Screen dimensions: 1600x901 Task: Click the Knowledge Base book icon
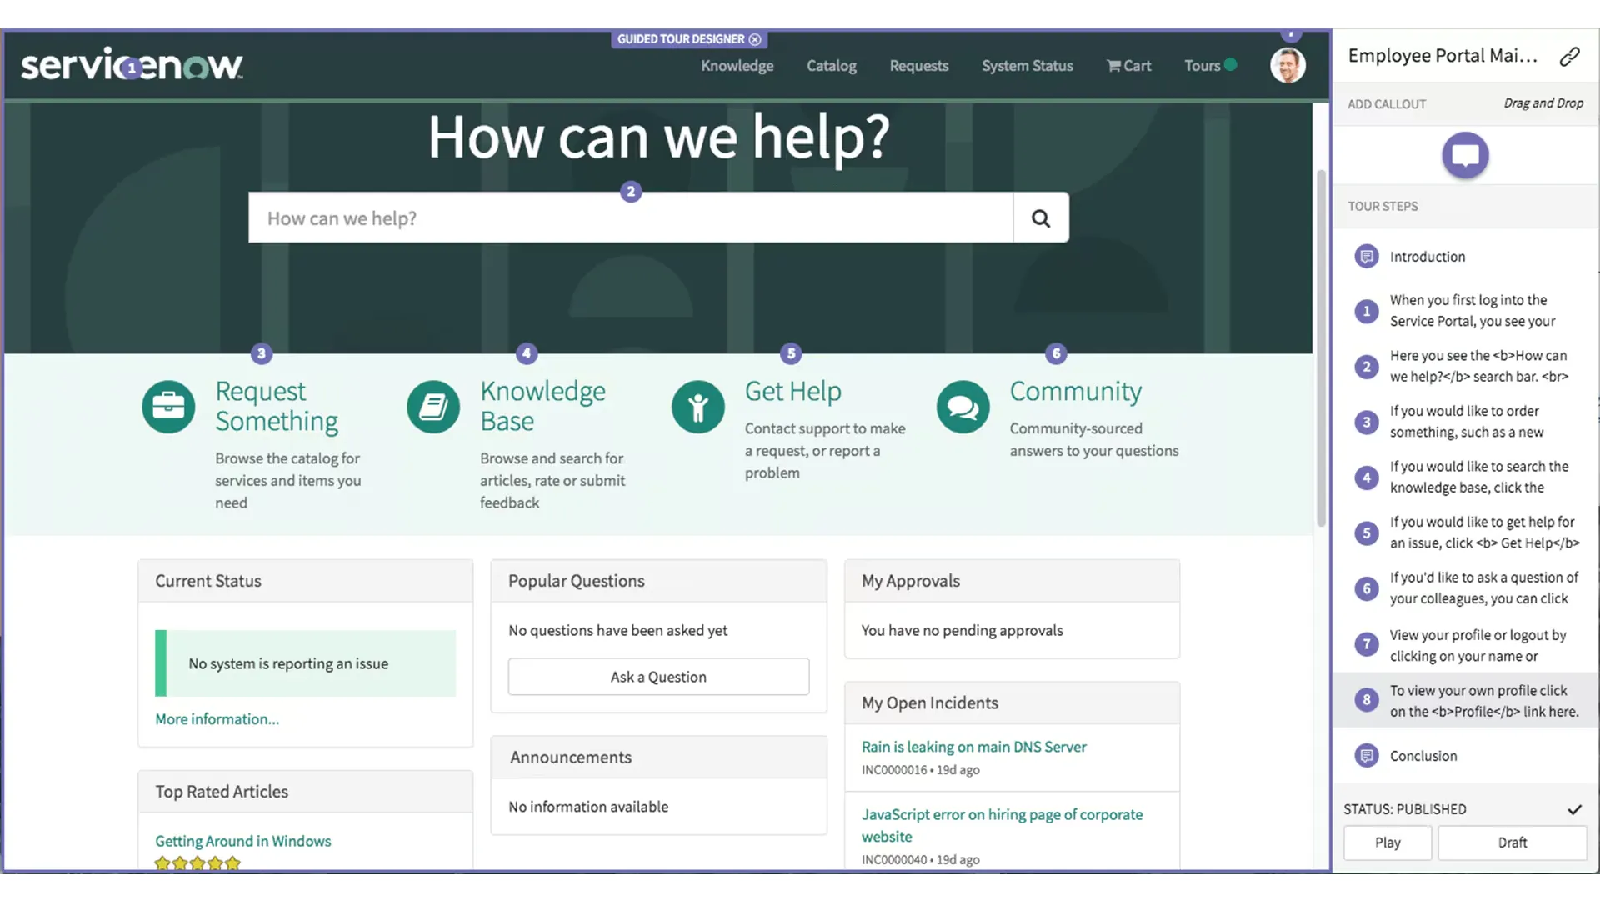click(x=433, y=407)
